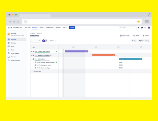Screen dimensions: 158x121
Task: Click the add people avatar icon
Action: pyautogui.click(x=46, y=41)
